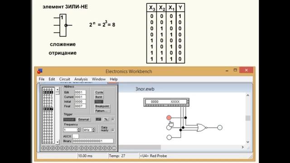Click the circuit horizontal scrollbar thumb

tap(140, 147)
